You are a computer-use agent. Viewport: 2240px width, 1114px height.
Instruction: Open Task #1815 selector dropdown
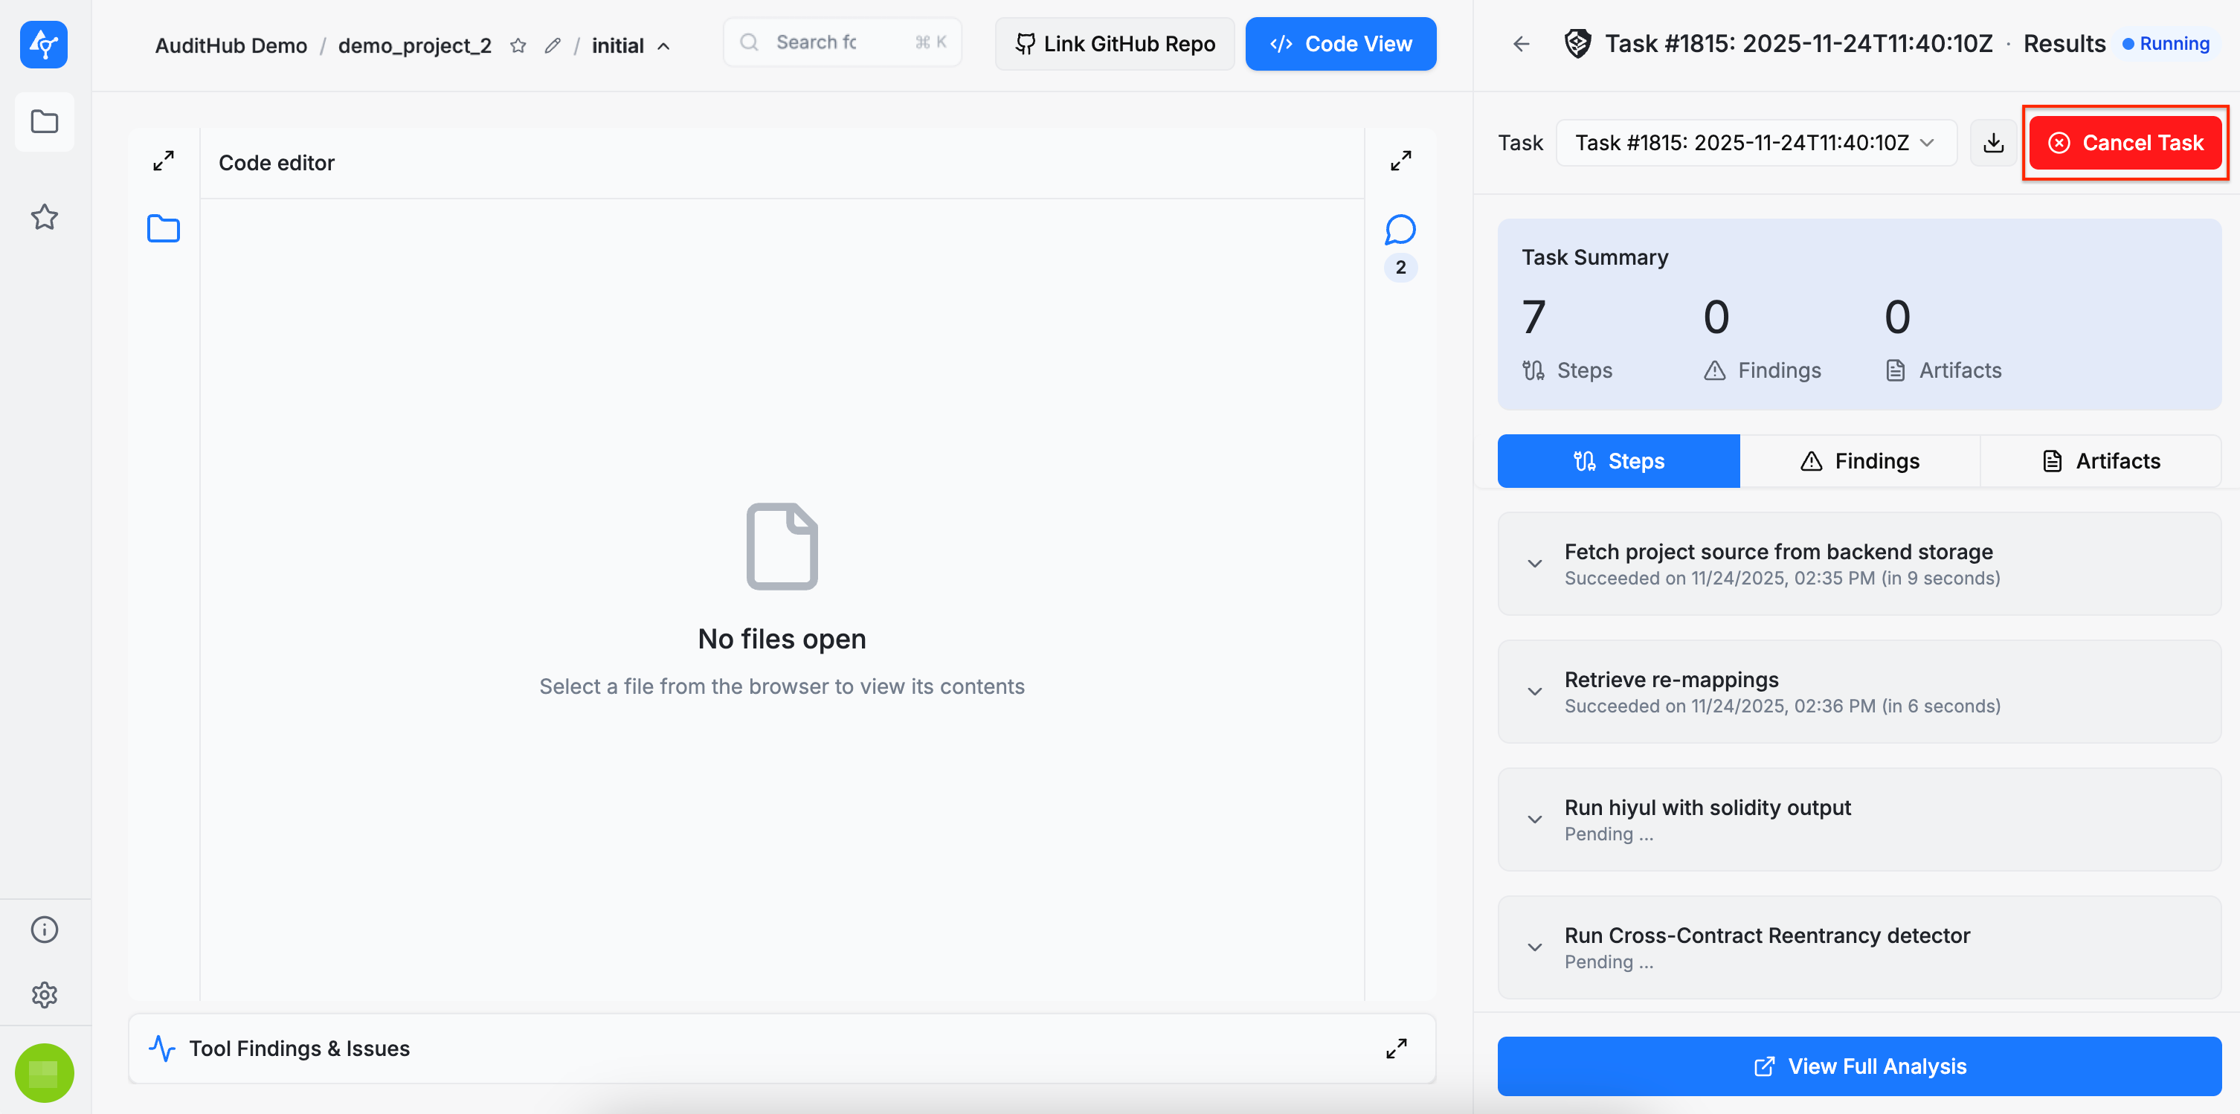tap(1756, 143)
